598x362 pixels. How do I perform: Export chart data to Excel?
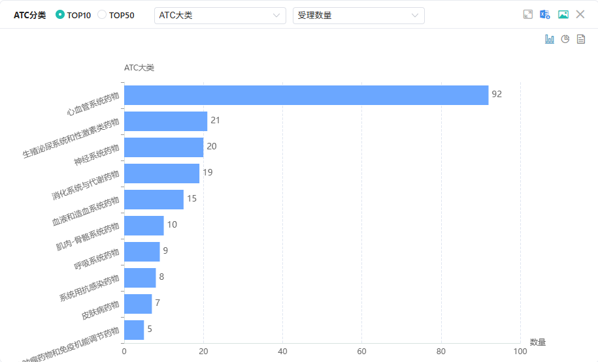[545, 14]
